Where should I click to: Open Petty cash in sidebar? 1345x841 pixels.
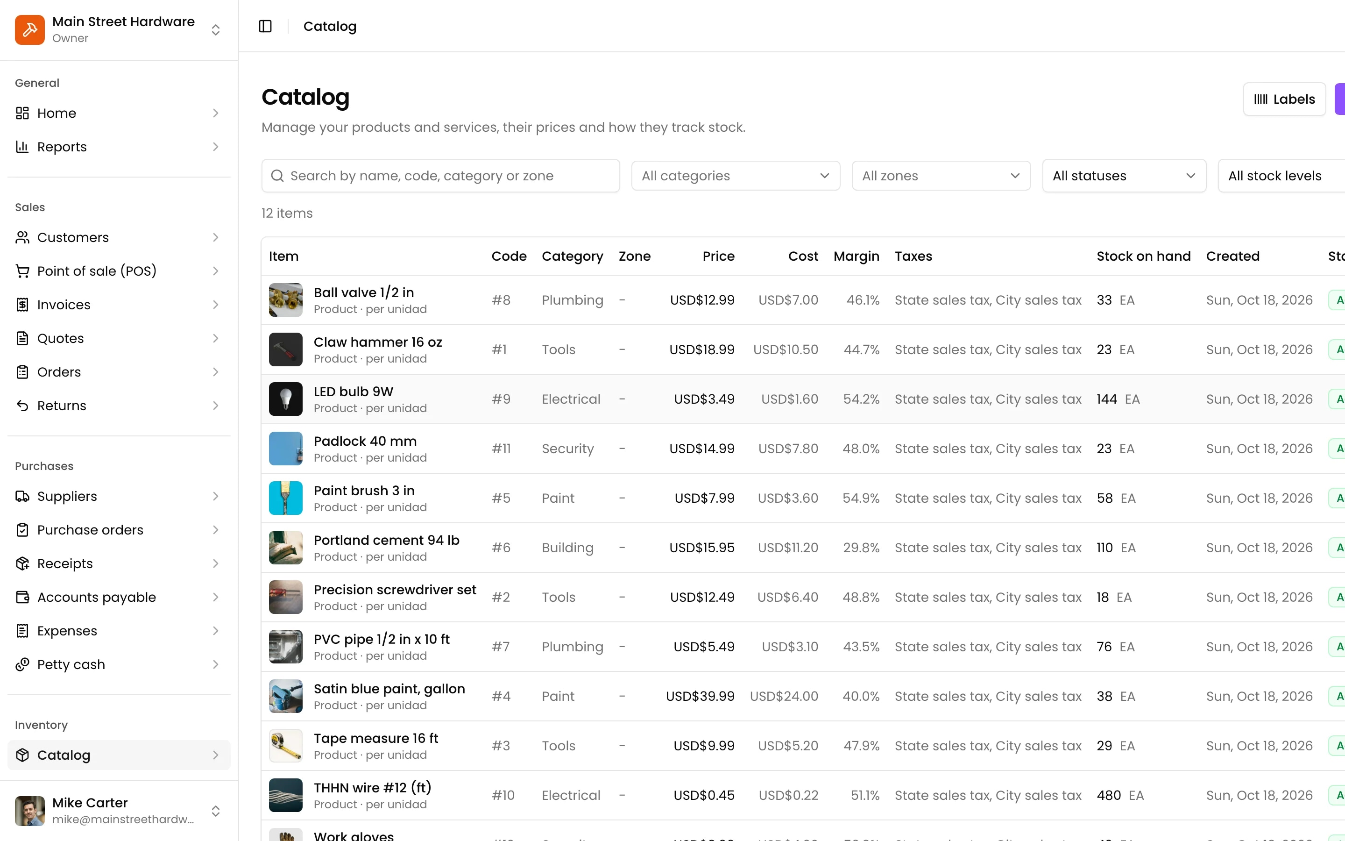(x=119, y=665)
